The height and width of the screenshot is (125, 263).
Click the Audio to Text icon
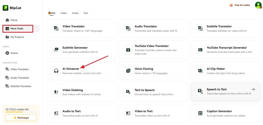click(x=56, y=113)
